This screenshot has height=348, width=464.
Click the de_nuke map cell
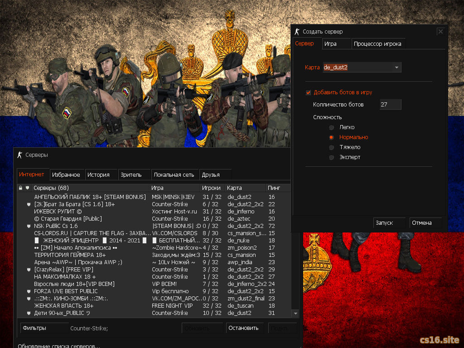238,241
